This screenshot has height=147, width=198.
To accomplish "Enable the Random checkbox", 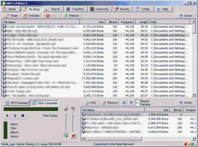I will pos(137,104).
